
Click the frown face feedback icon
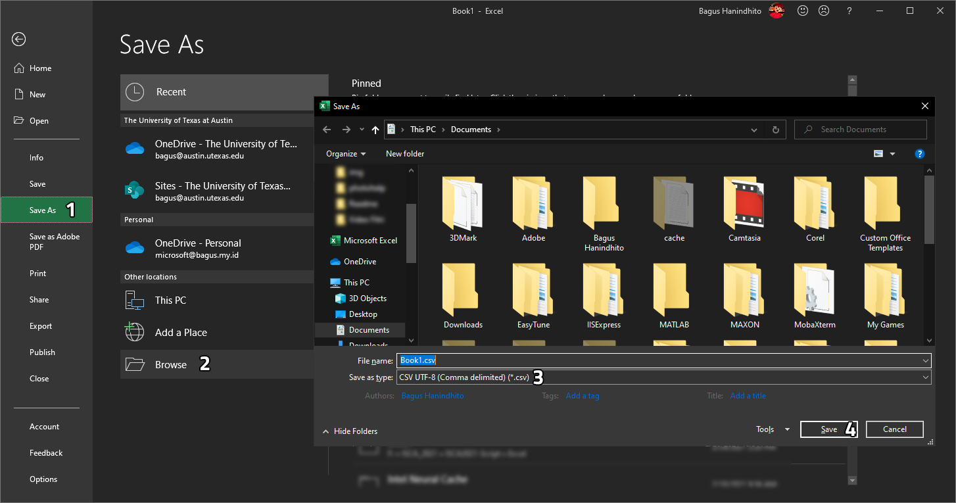[823, 11]
